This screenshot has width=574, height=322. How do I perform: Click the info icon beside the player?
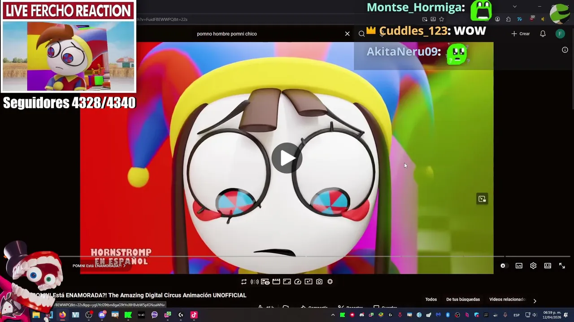(565, 50)
